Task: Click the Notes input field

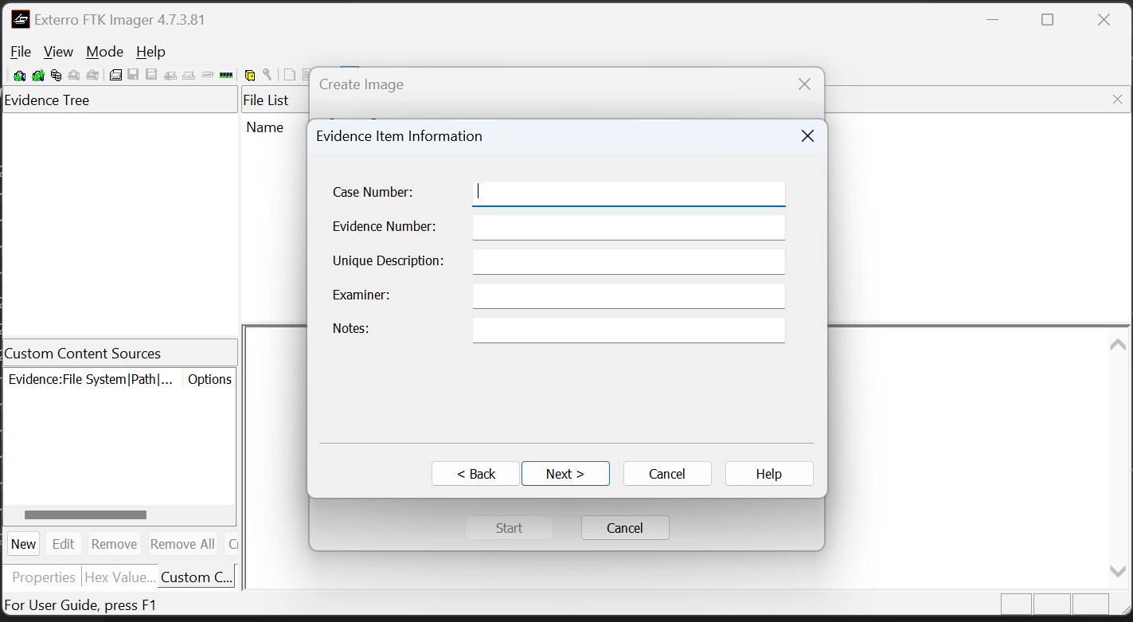Action: 629,330
